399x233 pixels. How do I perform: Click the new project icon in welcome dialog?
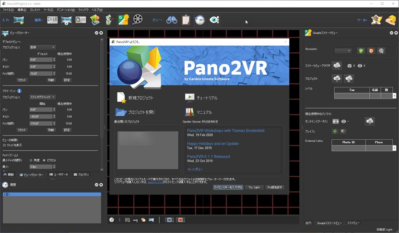[x=121, y=98]
